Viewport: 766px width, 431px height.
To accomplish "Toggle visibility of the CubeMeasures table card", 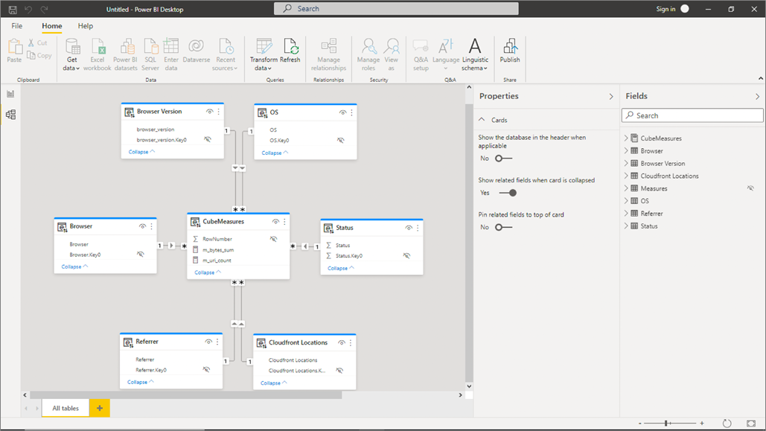I will coord(275,222).
